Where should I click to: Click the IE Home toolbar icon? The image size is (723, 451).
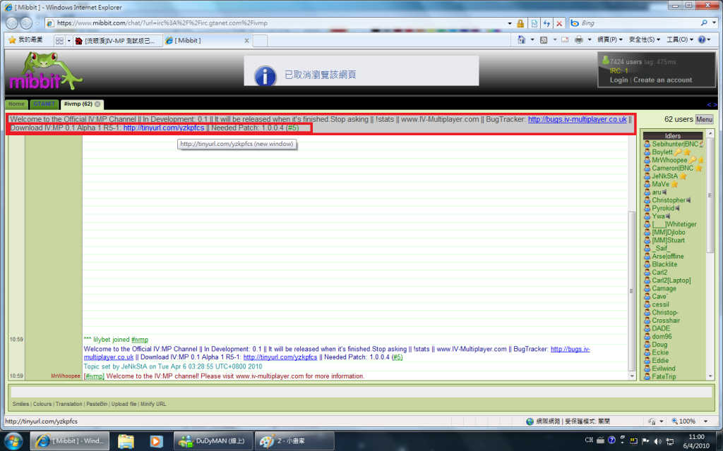[x=521, y=40]
